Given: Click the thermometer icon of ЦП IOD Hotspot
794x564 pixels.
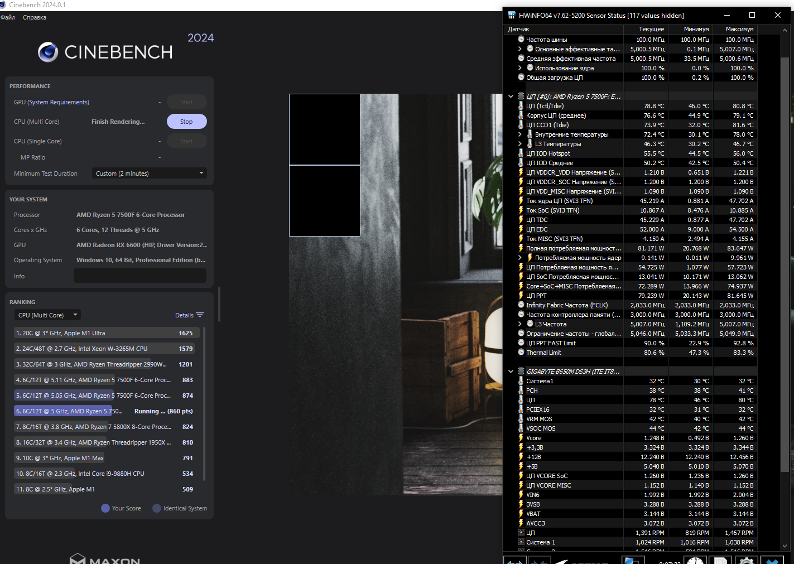Looking at the screenshot, I should click(x=521, y=153).
